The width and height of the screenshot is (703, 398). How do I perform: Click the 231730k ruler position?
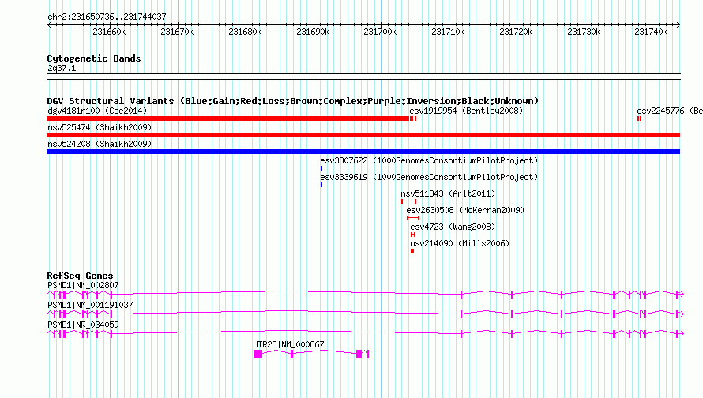click(584, 32)
